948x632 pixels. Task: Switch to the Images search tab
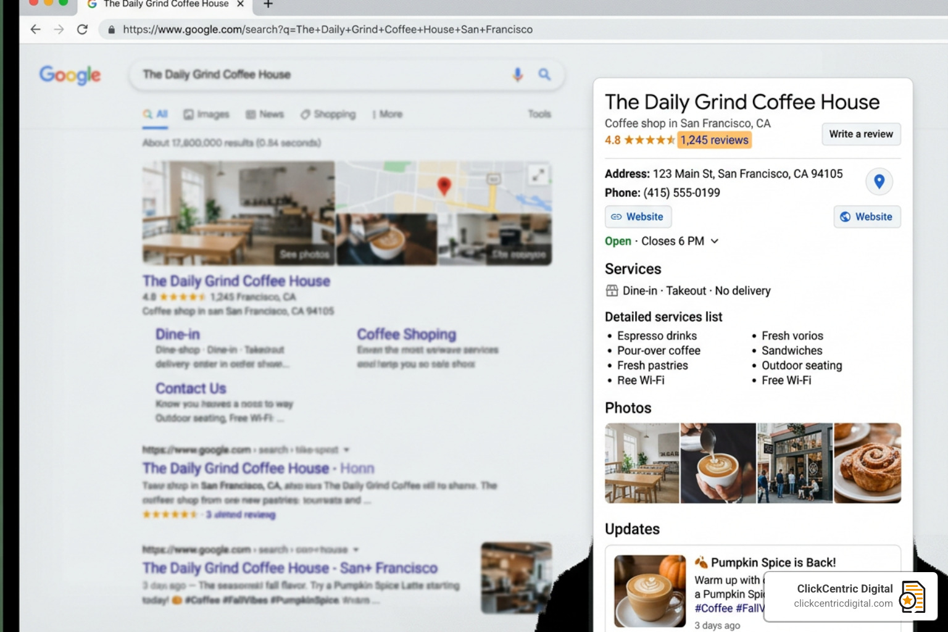(x=207, y=114)
